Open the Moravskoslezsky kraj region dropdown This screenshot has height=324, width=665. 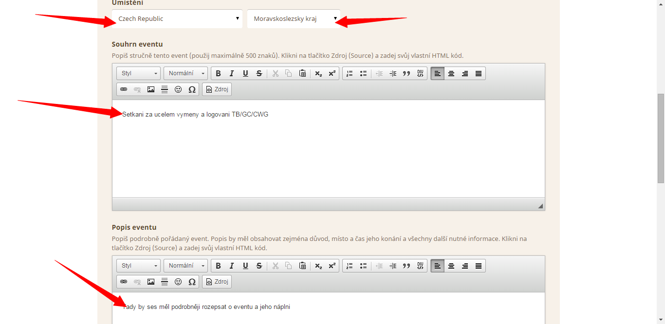[294, 18]
